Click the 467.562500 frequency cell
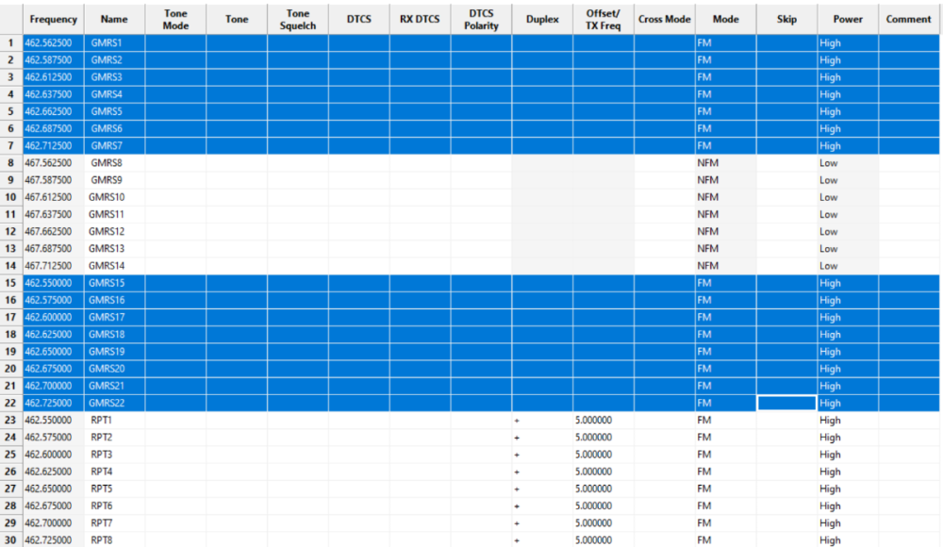This screenshot has height=547, width=943. pyautogui.click(x=54, y=163)
